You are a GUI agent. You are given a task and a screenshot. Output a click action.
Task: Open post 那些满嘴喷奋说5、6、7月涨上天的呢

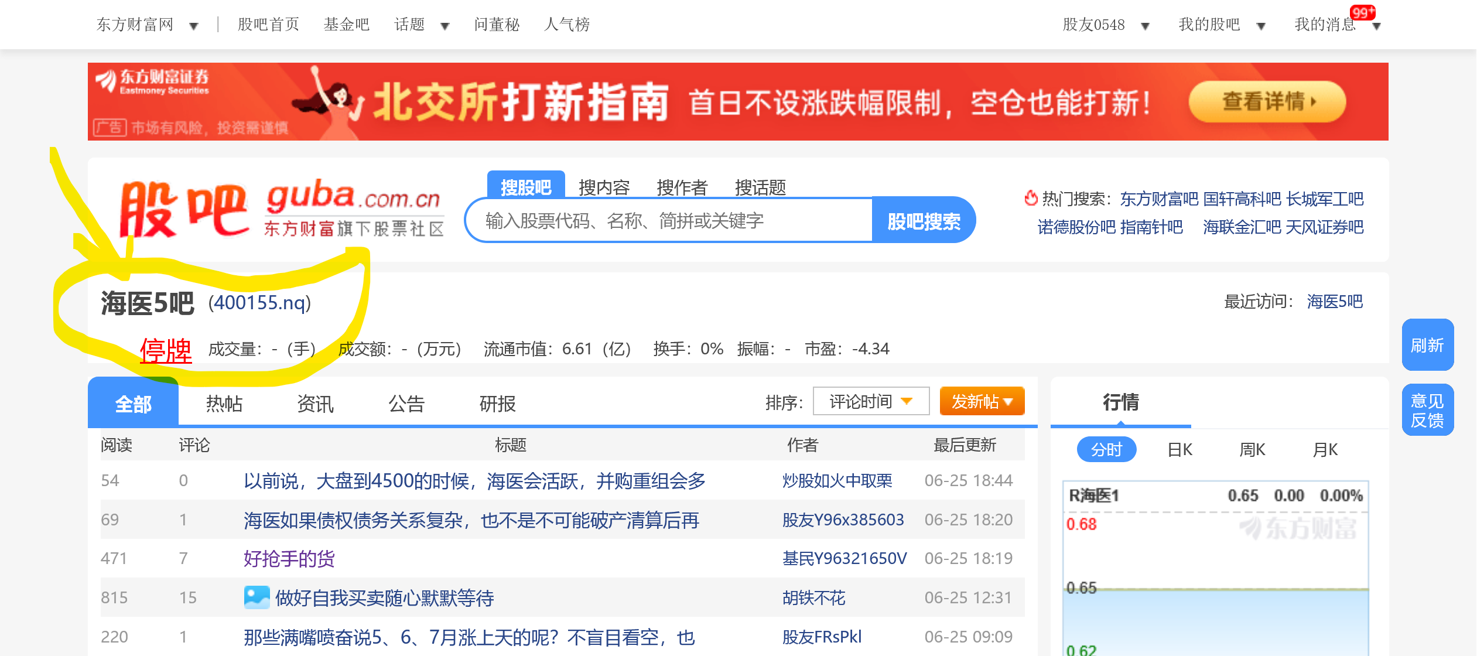click(469, 637)
